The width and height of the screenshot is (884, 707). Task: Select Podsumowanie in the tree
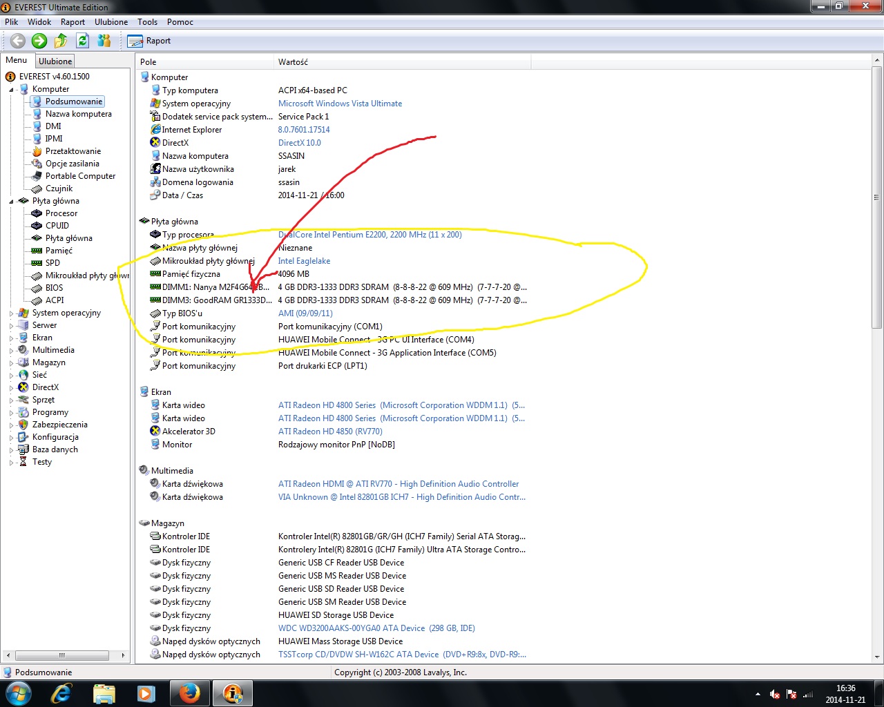tap(74, 101)
